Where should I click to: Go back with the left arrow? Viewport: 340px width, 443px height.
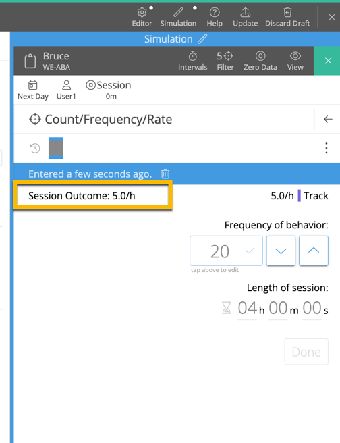tap(328, 119)
